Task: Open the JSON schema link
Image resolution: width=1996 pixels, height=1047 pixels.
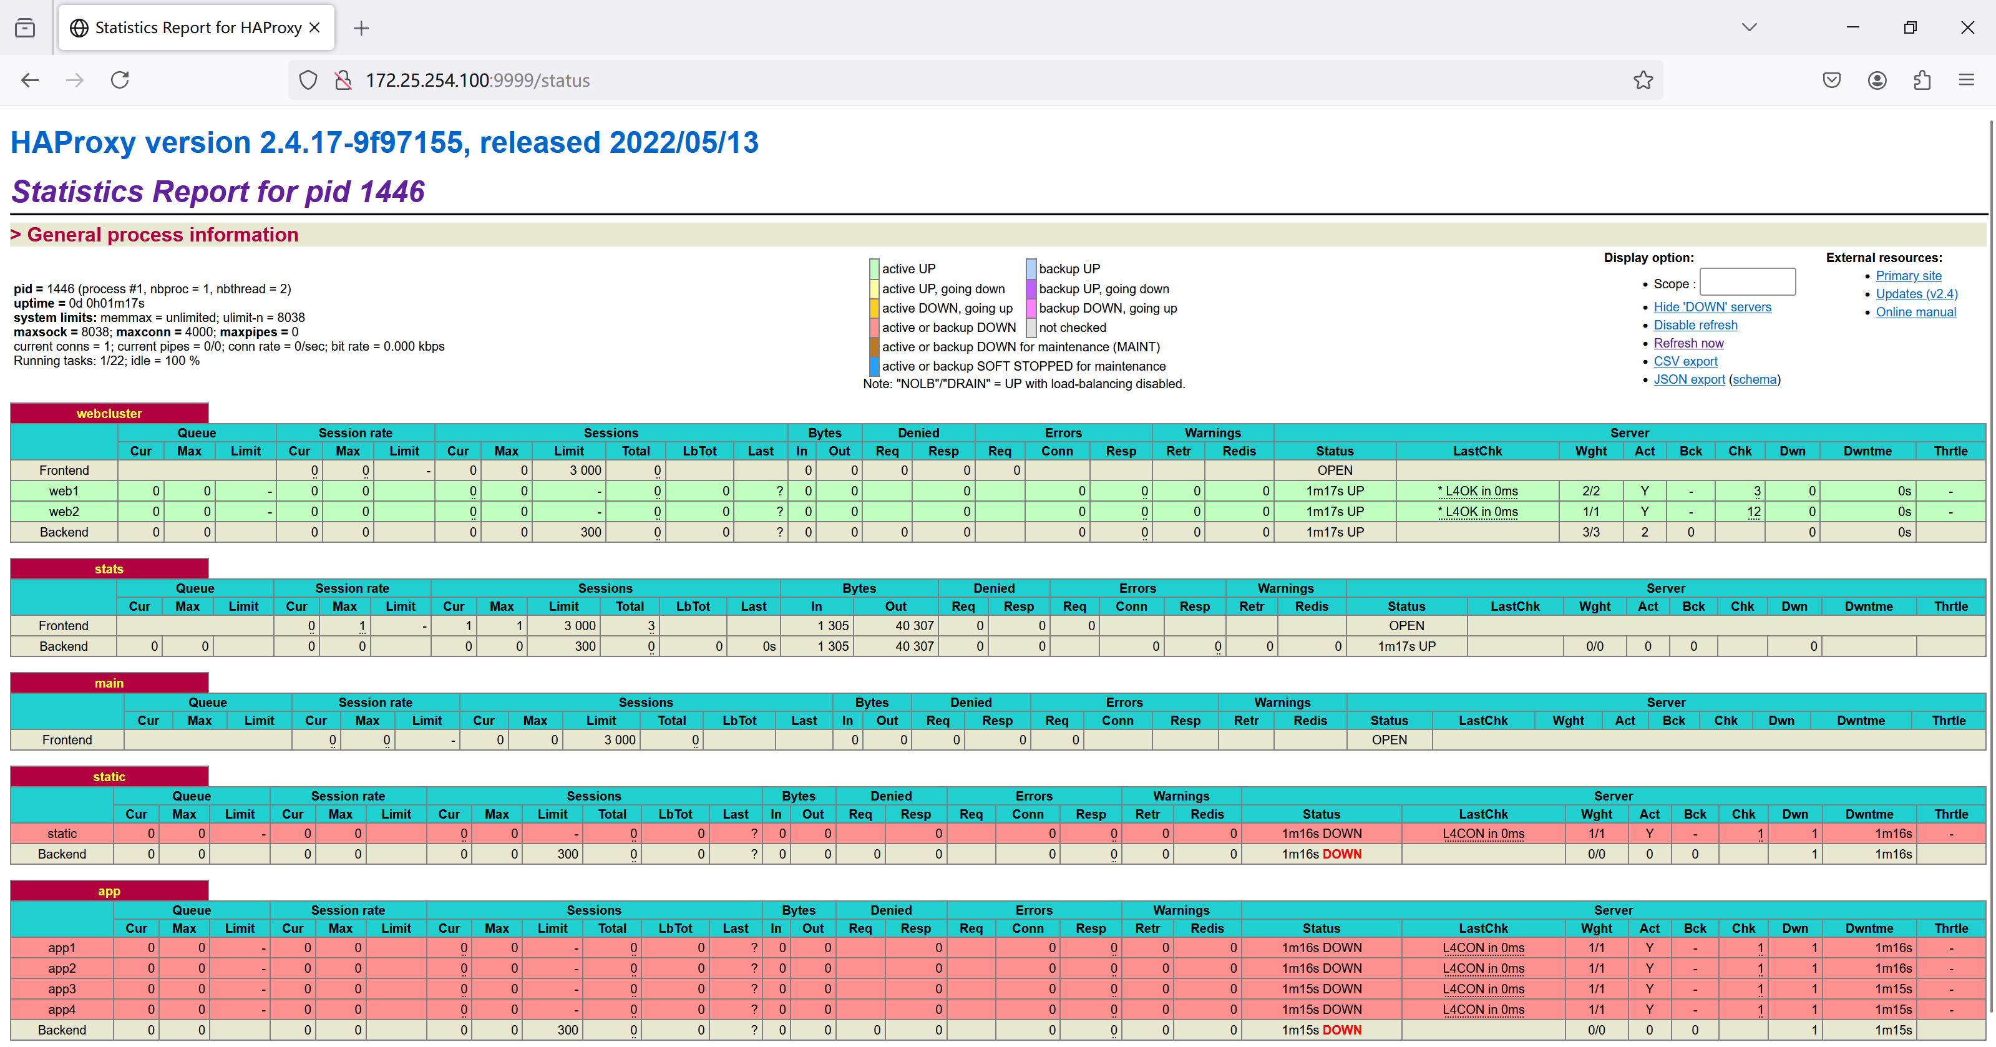Action: (1755, 380)
